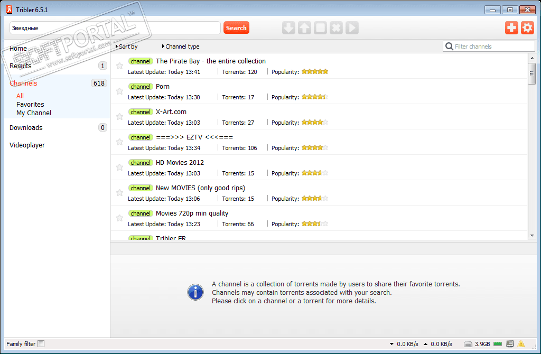
Task: Click the green connection indicator in status bar
Action: point(498,344)
